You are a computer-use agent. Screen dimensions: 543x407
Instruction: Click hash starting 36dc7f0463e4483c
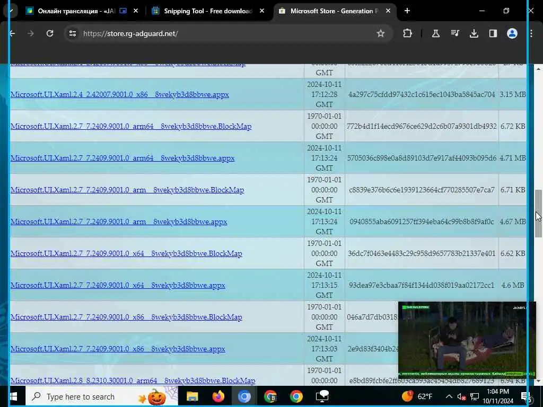pyautogui.click(x=422, y=254)
